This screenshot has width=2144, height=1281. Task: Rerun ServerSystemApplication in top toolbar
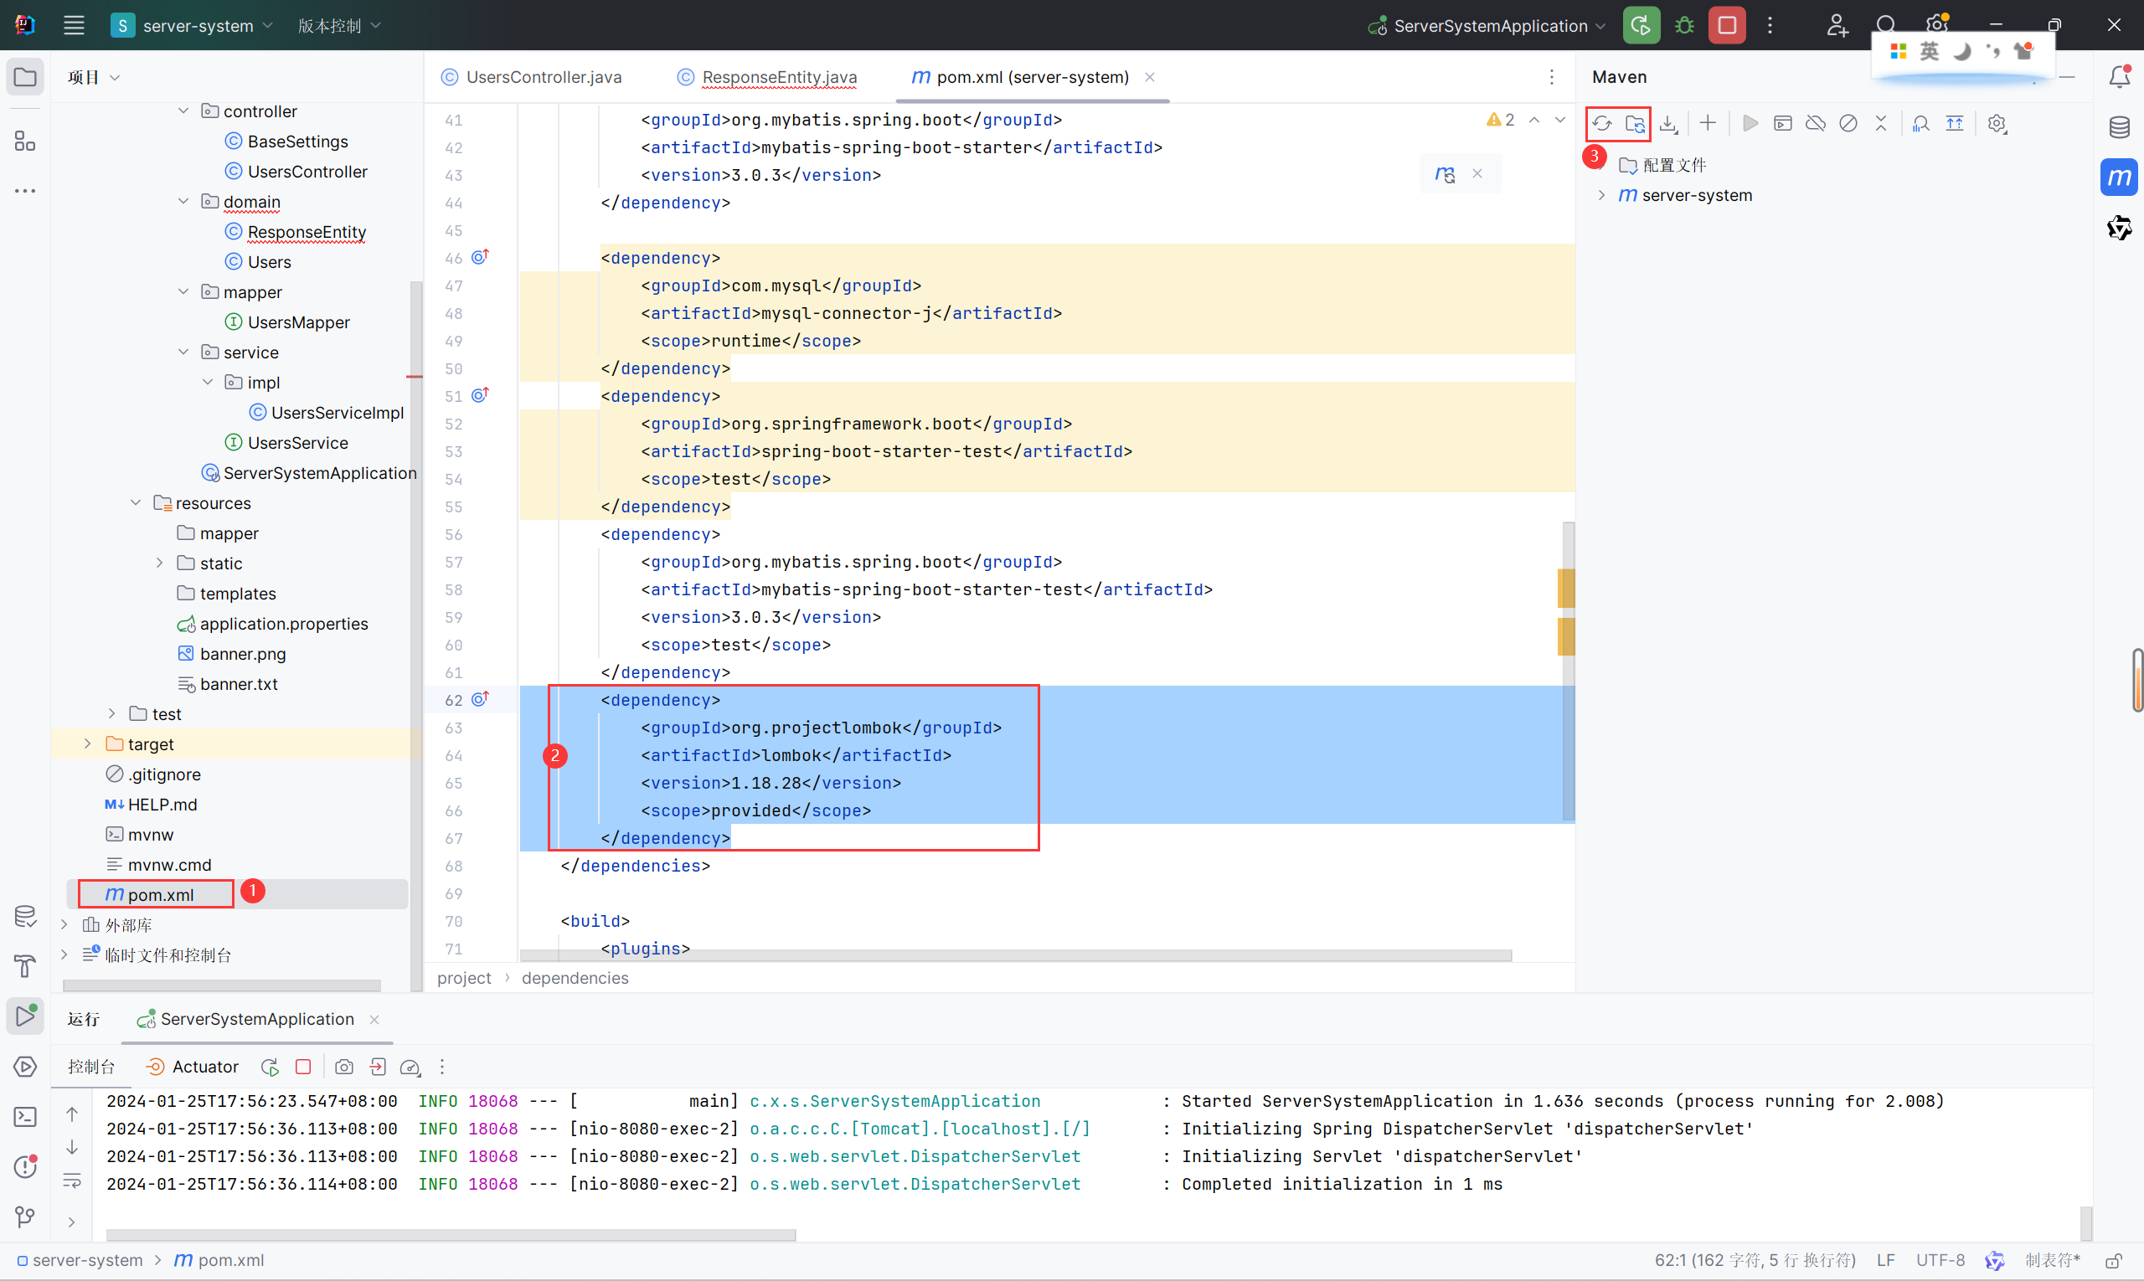click(1641, 25)
